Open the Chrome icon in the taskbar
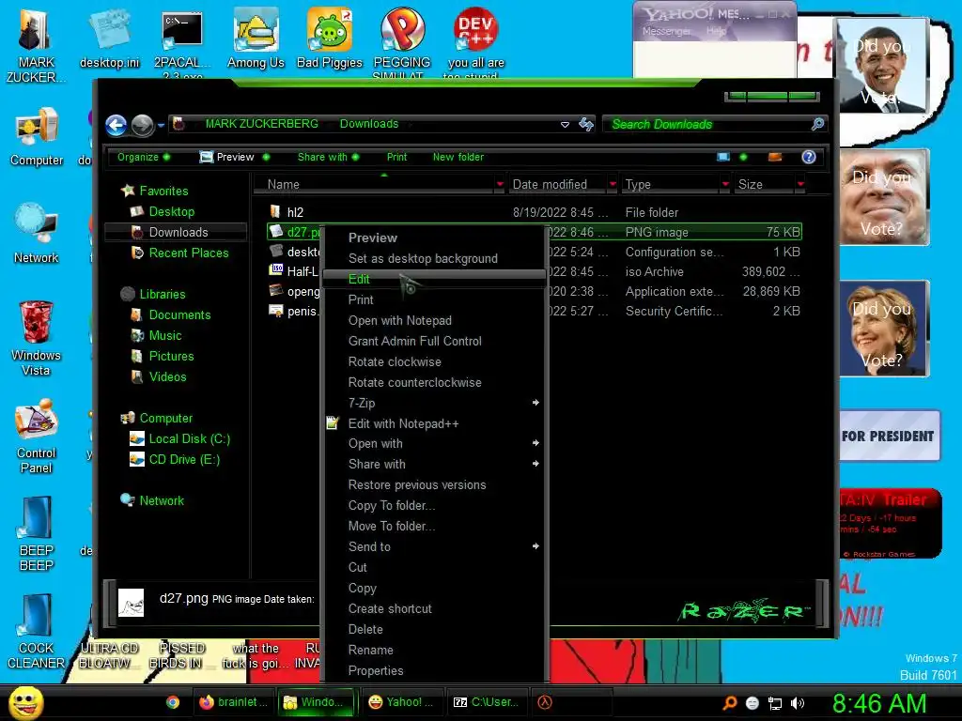Viewport: 962px width, 721px height. [173, 702]
